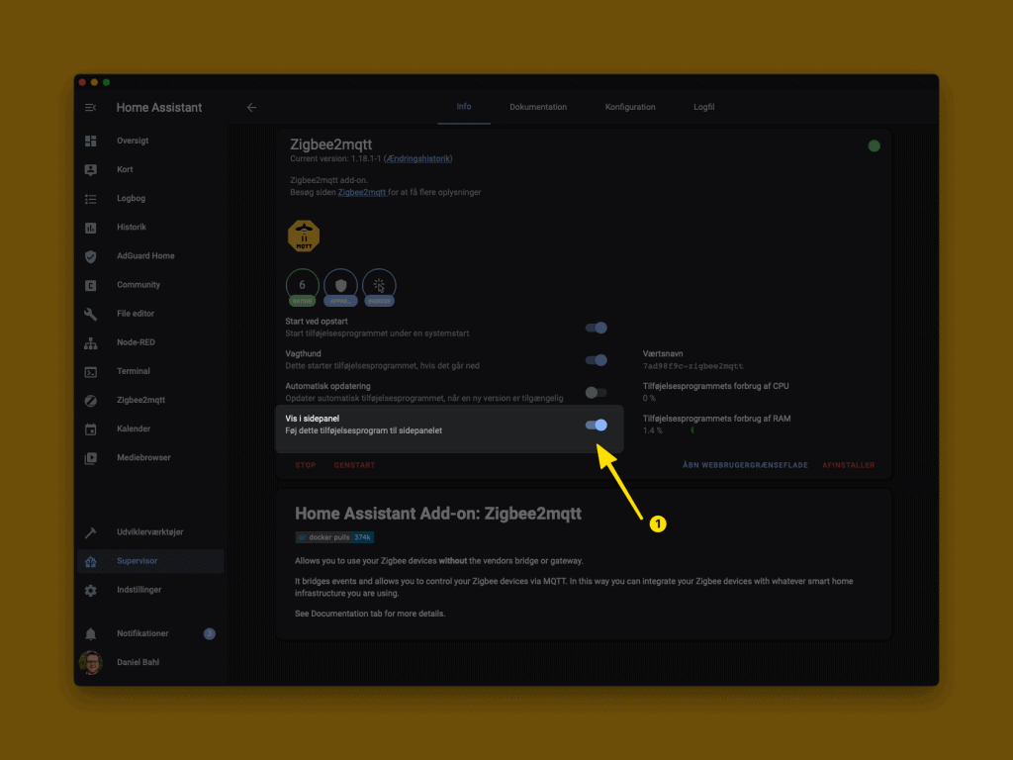Click Home Assistant Add-on: Zigbee2mqtt heading
This screenshot has height=760, width=1013.
point(438,514)
